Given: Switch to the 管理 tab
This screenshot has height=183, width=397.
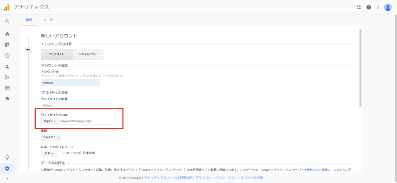Looking at the screenshot, I should tap(29, 20).
